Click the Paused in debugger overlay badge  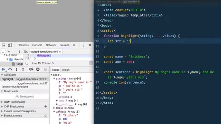[47, 2]
